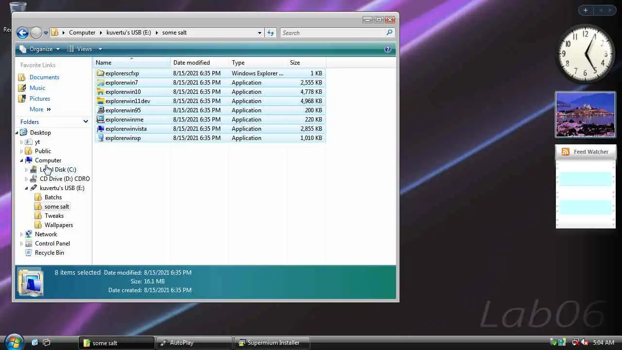The image size is (622, 350).
Task: Click the sidebar clock gadget
Action: [586, 53]
